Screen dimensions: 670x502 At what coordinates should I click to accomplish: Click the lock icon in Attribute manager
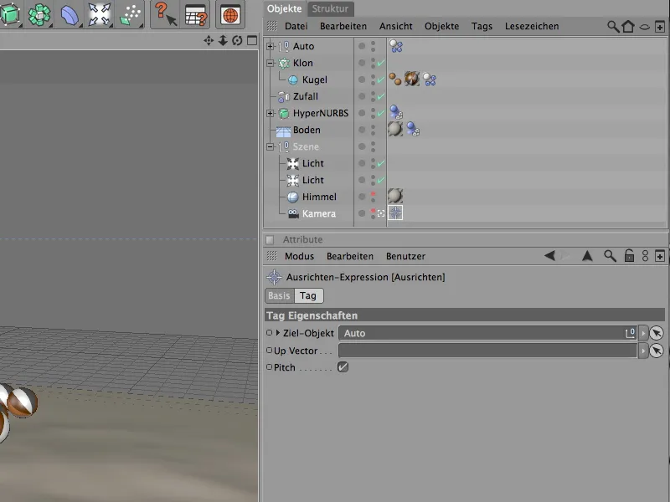point(628,256)
